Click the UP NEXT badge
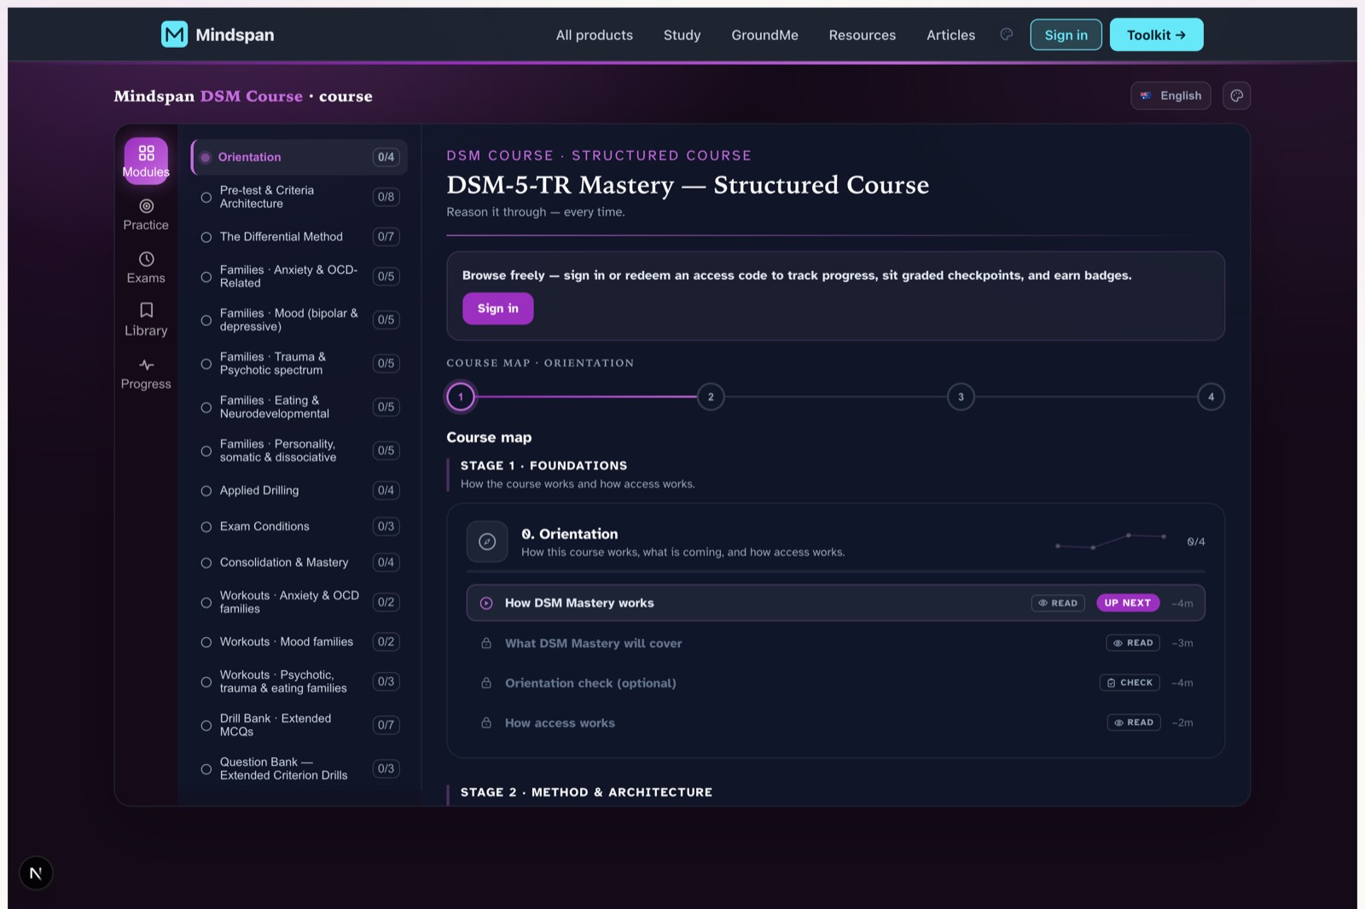Image resolution: width=1365 pixels, height=909 pixels. coord(1128,603)
